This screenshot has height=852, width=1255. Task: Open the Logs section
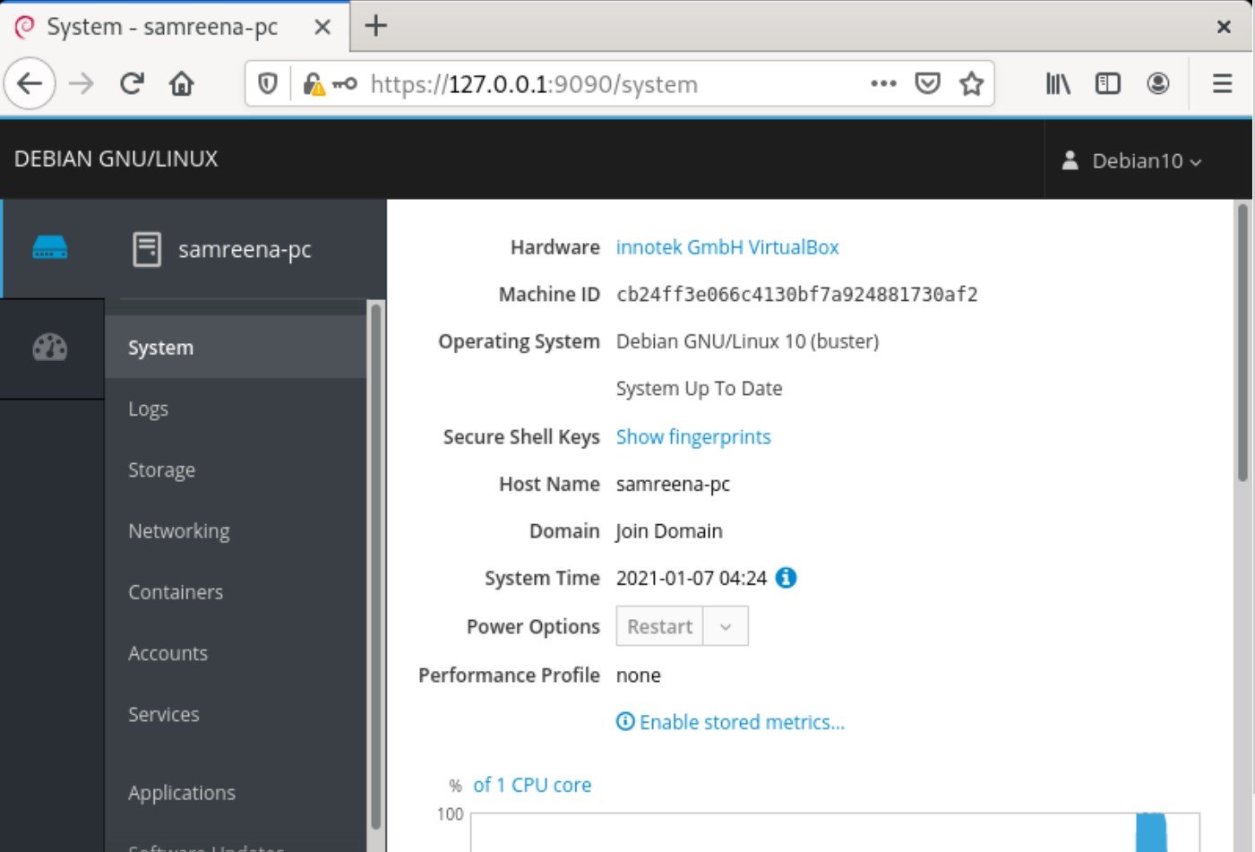coord(148,409)
